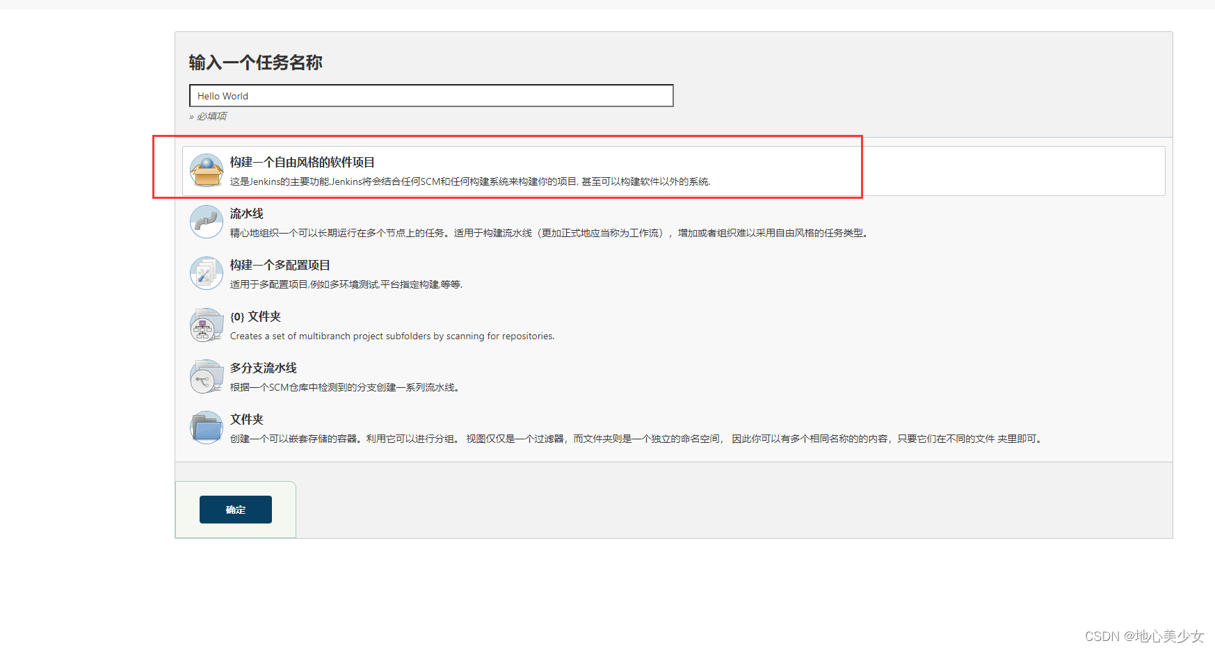Click the stacked folders icon beside 多分支流水线
The height and width of the screenshot is (650, 1215).
tap(206, 376)
